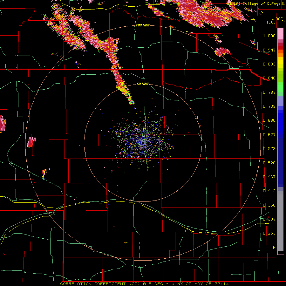The height and width of the screenshot is (286, 286).
Task: Click the "KLNX" station identifier in the caption
Action: [x=177, y=284]
